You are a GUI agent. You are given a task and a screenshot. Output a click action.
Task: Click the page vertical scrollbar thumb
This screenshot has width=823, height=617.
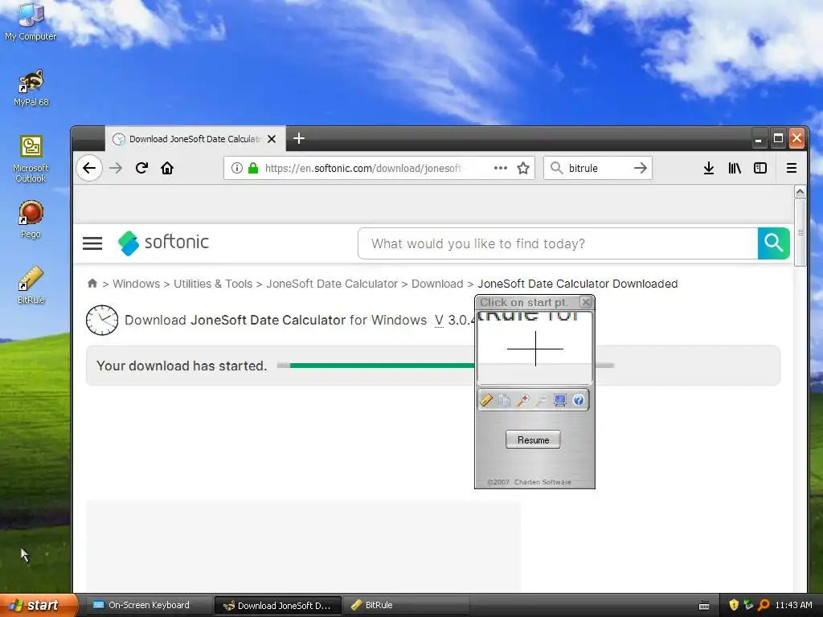click(800, 232)
